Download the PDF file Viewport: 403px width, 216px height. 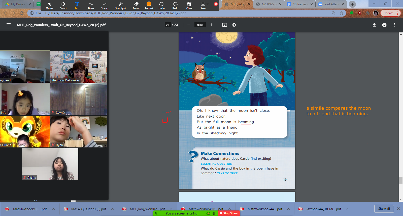(x=374, y=25)
